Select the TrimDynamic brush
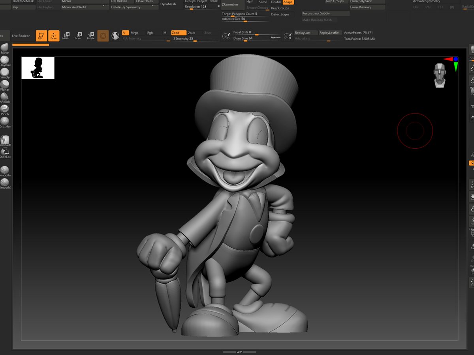 pos(4,73)
